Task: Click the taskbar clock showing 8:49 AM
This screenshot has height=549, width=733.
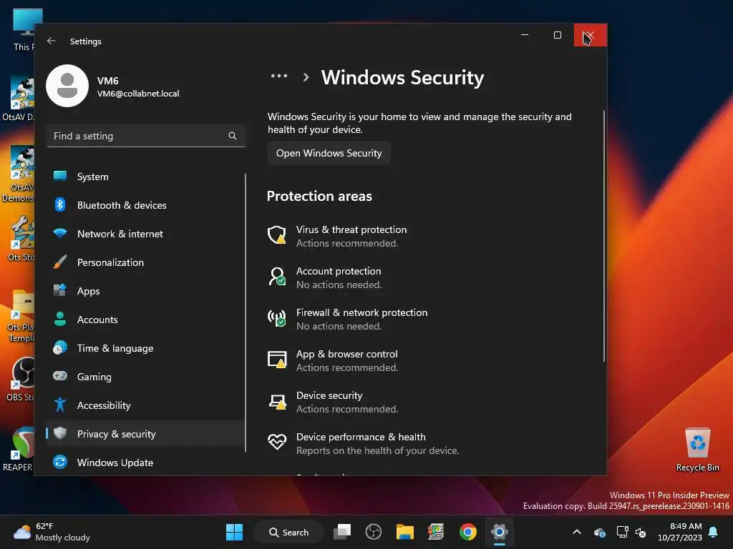Action: 680,532
